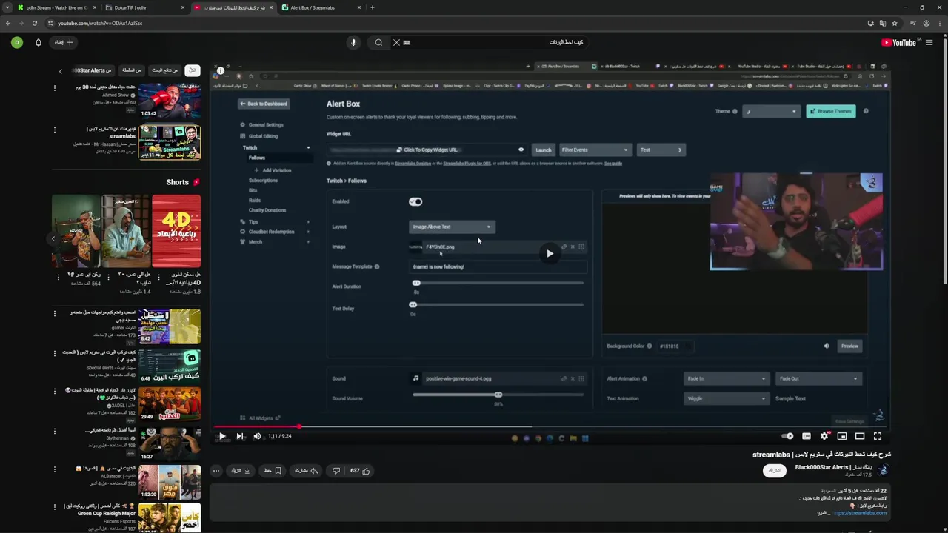Screen dimensions: 948x533
Task: Open Green Cup Raleigh Major video
Action: (170, 518)
